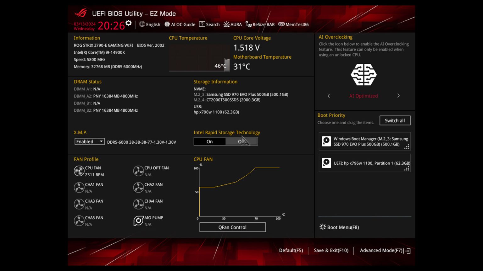Click Save & Exit(F10)
This screenshot has height=271, width=483.
click(331, 250)
